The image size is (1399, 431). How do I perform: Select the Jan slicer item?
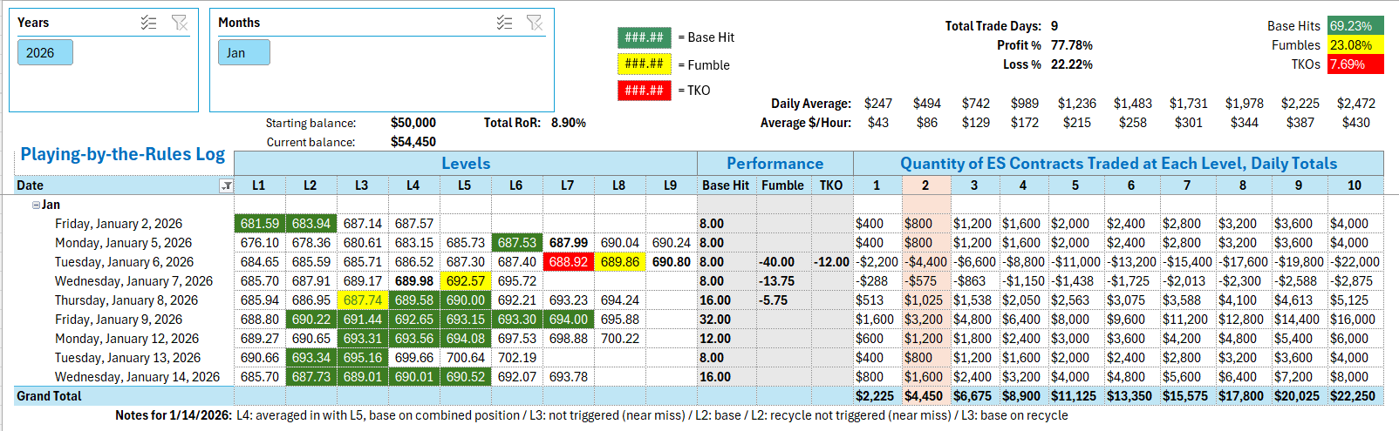click(x=243, y=53)
